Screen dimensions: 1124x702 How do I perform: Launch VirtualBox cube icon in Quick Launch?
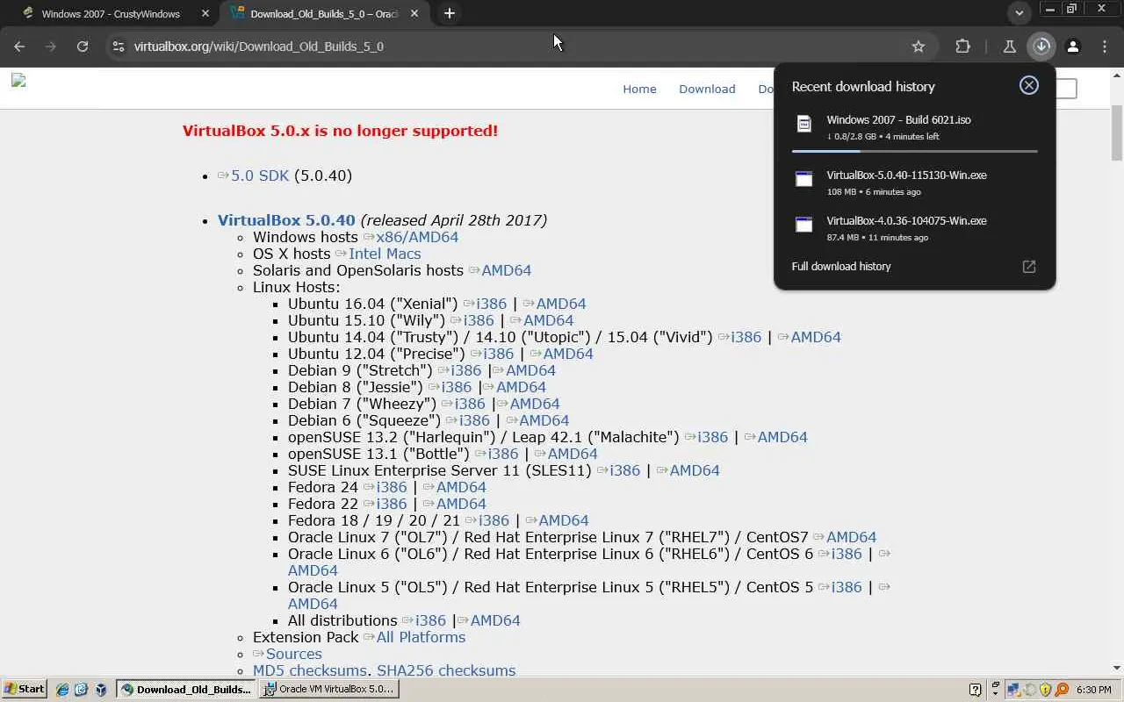[101, 690]
